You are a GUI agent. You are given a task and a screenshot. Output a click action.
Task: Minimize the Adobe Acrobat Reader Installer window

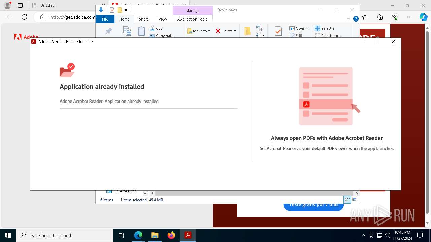pos(363,42)
